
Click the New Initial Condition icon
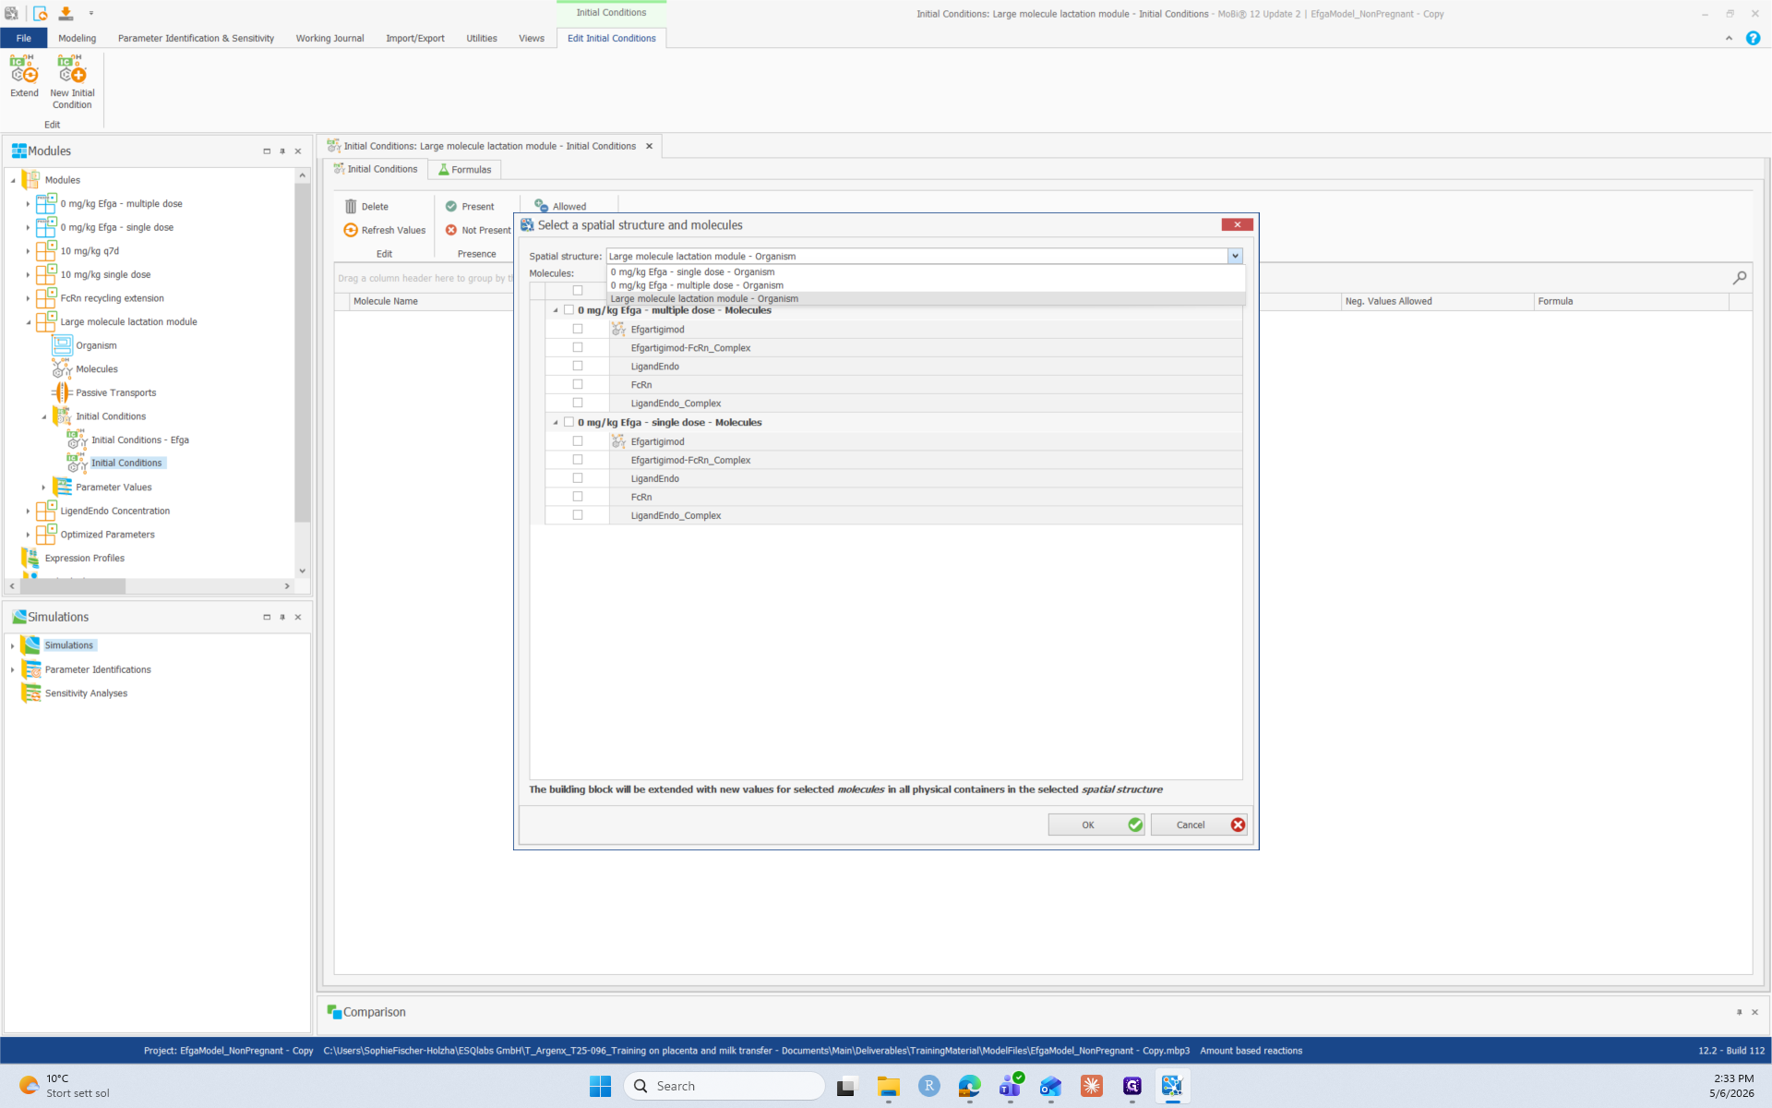[x=72, y=69]
